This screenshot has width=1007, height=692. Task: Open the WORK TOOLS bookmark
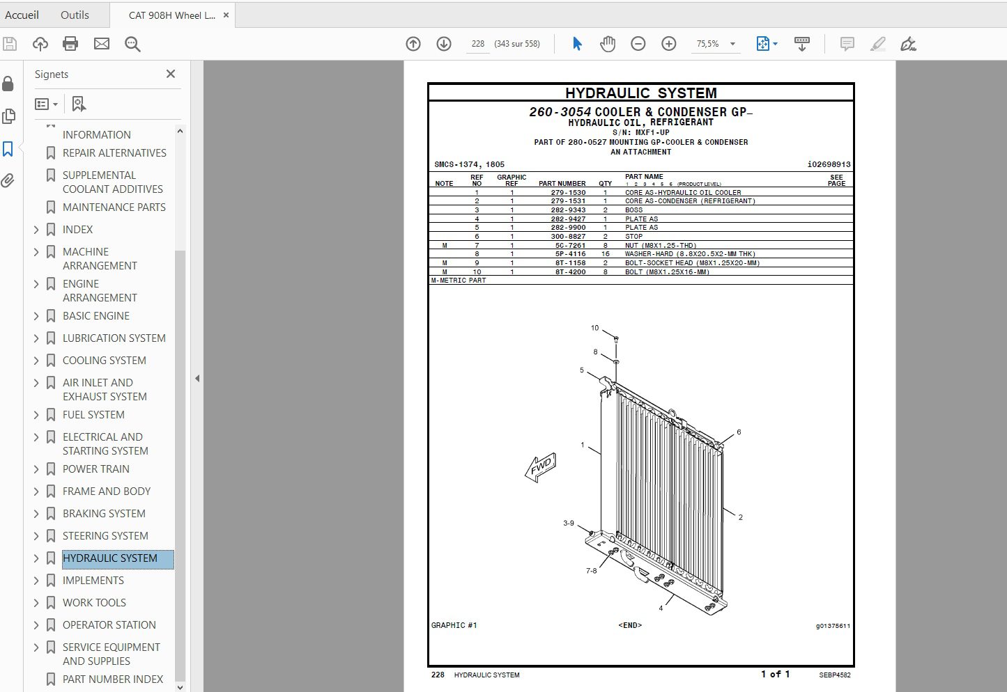94,603
